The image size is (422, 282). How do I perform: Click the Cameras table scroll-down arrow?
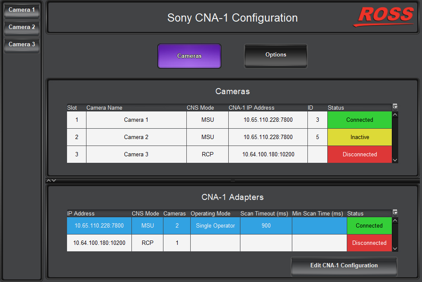(x=395, y=160)
